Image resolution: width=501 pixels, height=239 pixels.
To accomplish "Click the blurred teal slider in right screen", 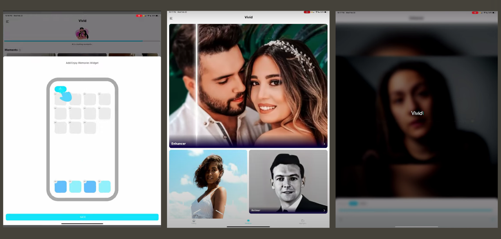I will click(415, 210).
